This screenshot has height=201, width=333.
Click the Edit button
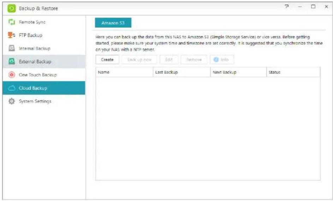(169, 59)
